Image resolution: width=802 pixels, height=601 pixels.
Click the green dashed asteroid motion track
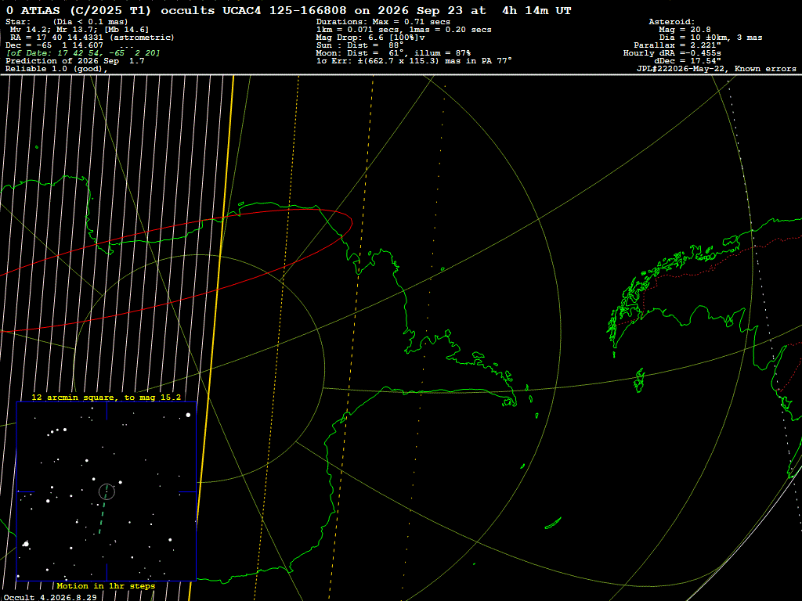[x=103, y=509]
